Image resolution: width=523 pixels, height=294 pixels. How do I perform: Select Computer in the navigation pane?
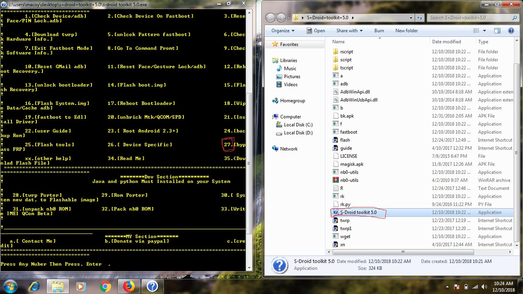click(x=291, y=117)
